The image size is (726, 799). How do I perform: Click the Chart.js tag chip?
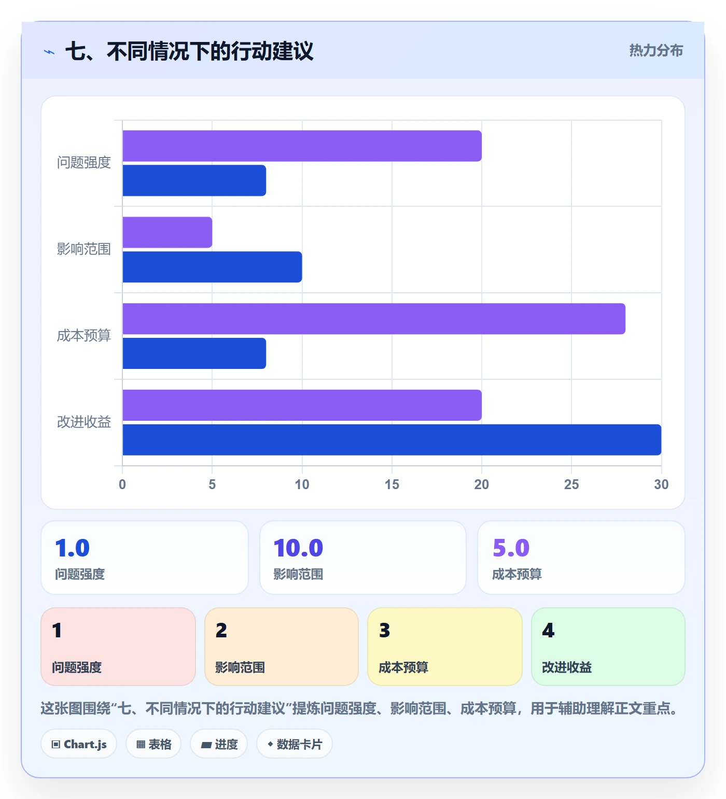tap(79, 744)
